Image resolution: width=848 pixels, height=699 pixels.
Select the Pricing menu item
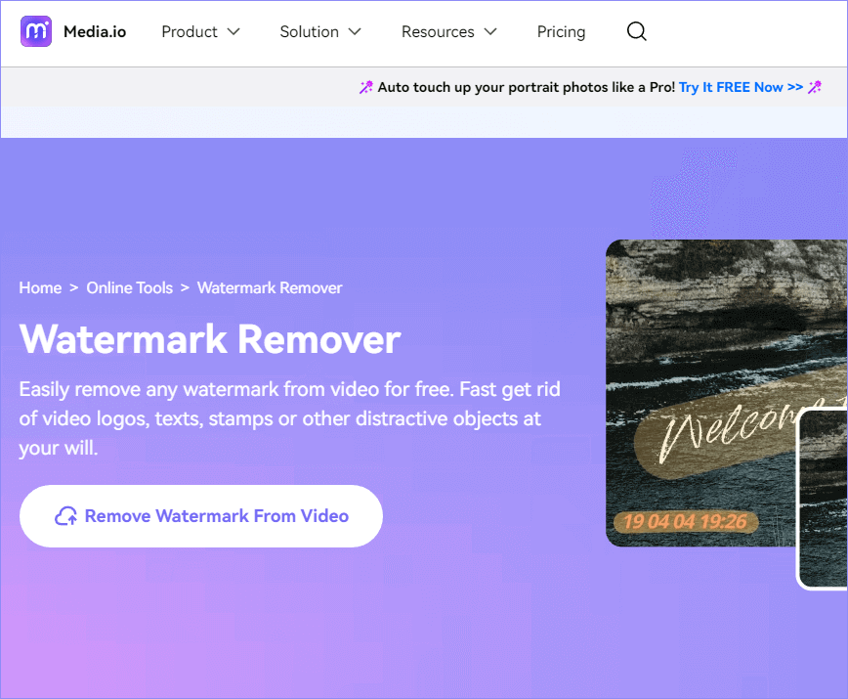point(561,31)
